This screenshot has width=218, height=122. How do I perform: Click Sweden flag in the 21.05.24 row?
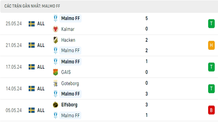click(x=32, y=45)
